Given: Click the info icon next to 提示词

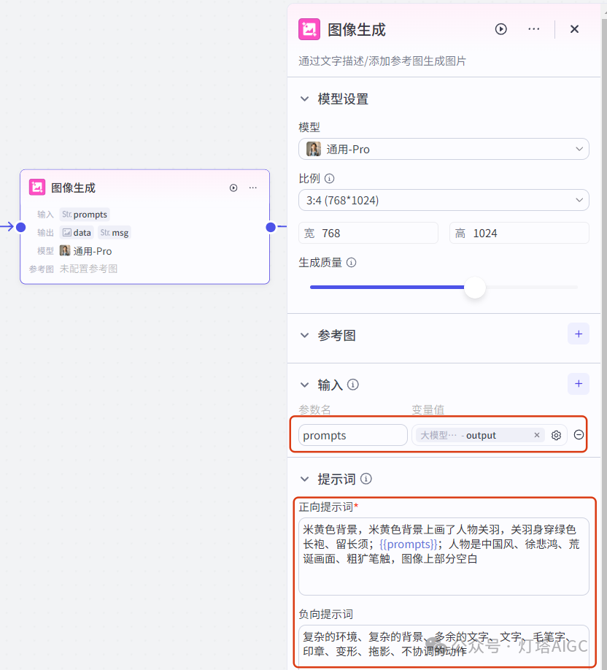Looking at the screenshot, I should [366, 479].
